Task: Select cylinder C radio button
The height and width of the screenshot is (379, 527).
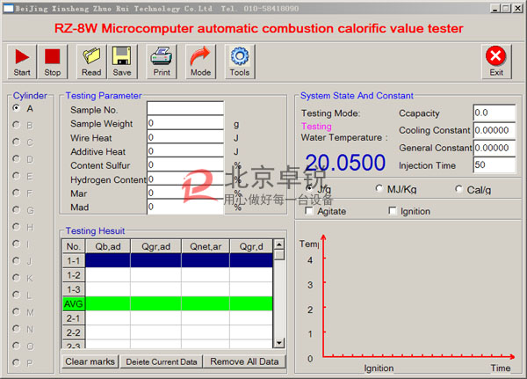Action: 16,142
